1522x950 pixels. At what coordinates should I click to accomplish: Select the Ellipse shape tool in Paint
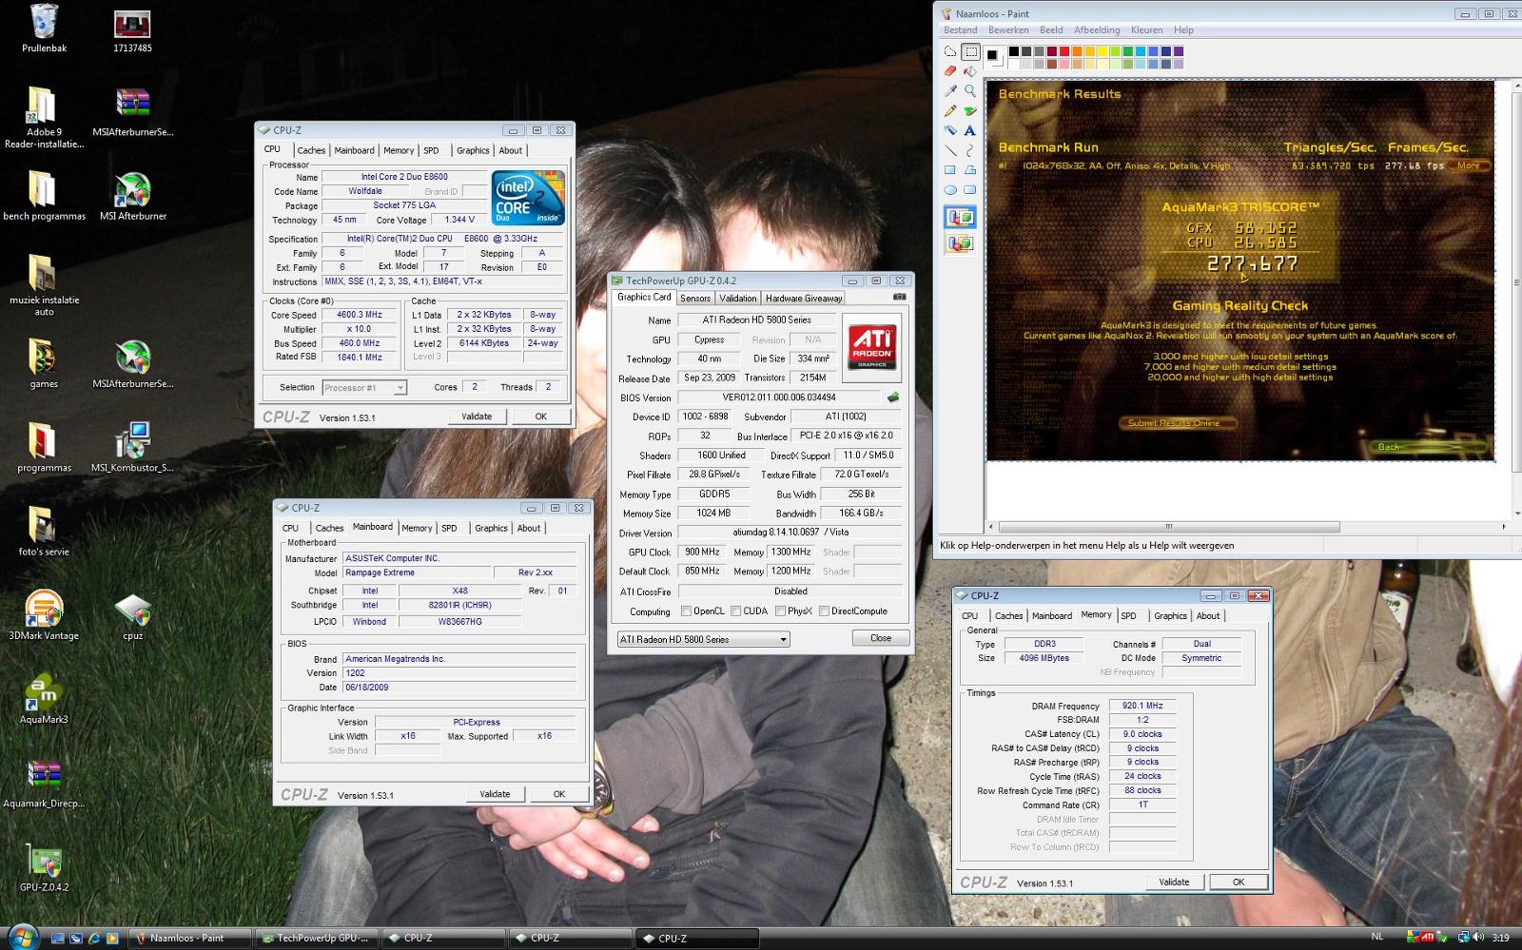pyautogui.click(x=950, y=190)
